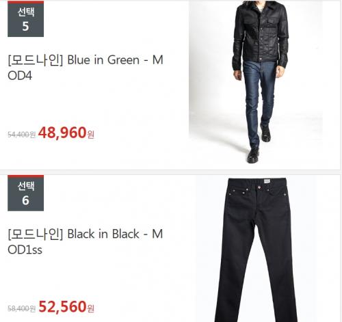Click the [모드나인] brand text of option 6
The height and width of the screenshot is (322, 342).
pos(35,234)
